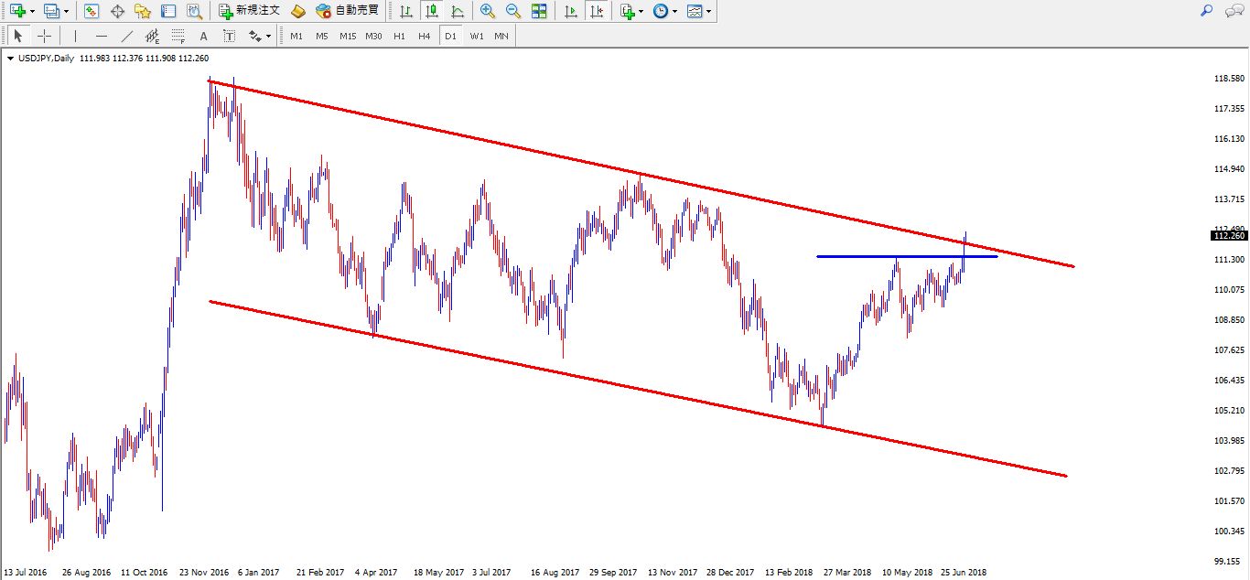Viewport: 1250px width, 580px height.
Task: Open the Navigator favorites star icon
Action: click(x=143, y=11)
